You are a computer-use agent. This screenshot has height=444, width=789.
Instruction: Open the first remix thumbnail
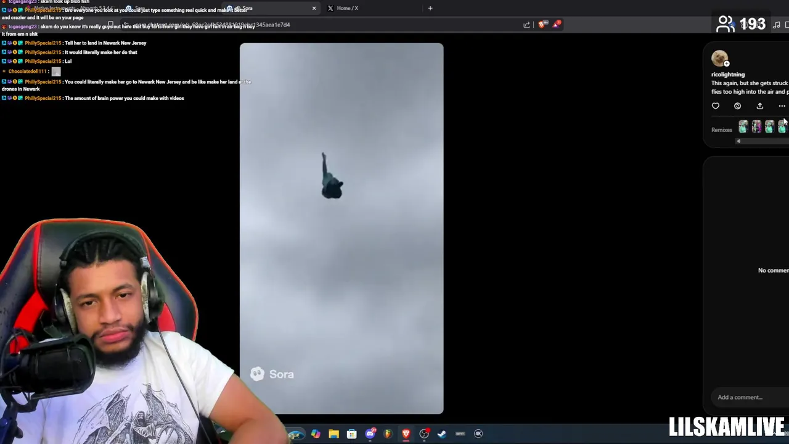743,127
